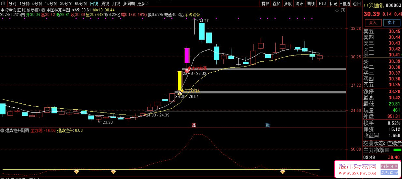The width and height of the screenshot is (402, 179).
Task: Activate the 画线 drawing tool
Action: click(x=311, y=4)
